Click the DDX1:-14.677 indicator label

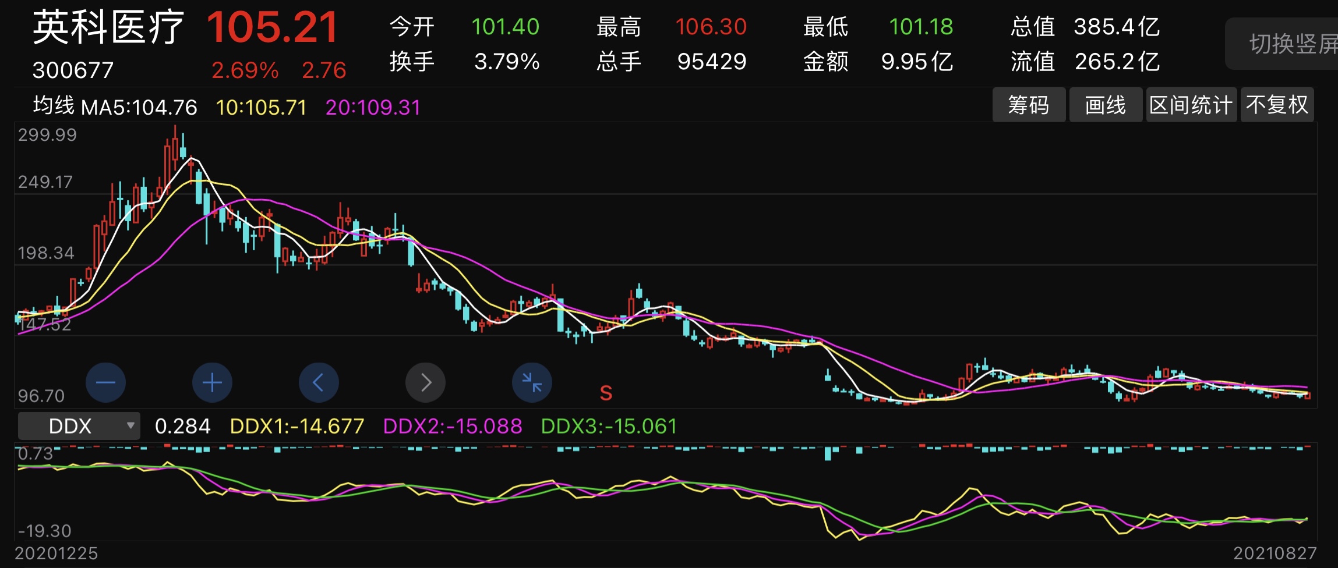pos(297,427)
